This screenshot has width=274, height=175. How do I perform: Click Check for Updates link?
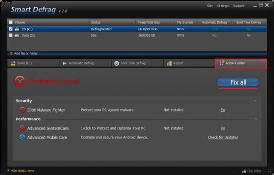[223, 138]
